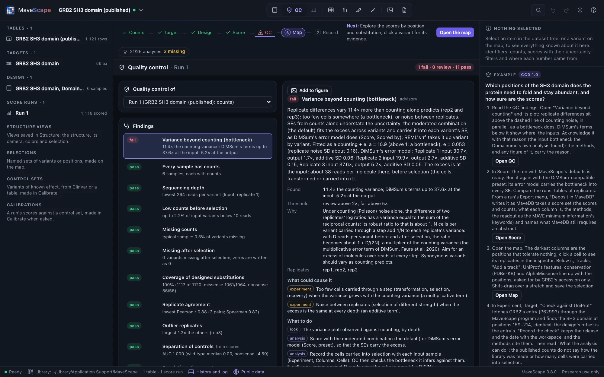This screenshot has height=377, width=604.
Task: Open the Figure image toolbar icon
Action: coord(390,10)
